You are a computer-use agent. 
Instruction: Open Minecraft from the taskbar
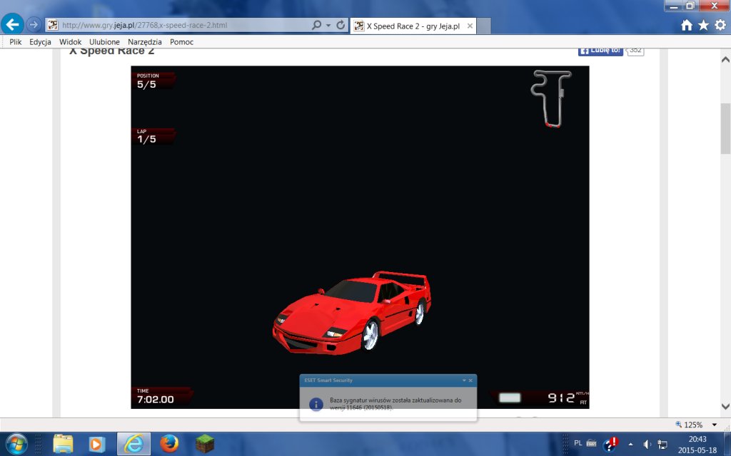click(205, 444)
